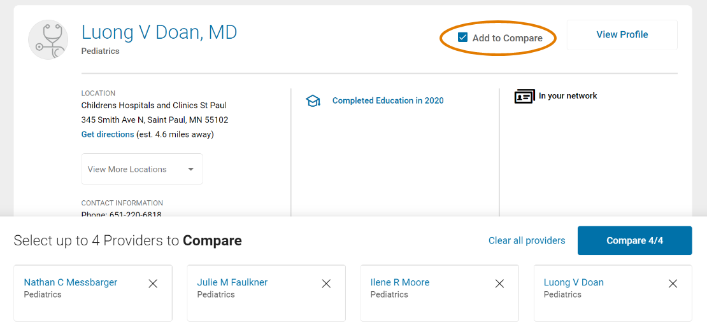Remove Julie M Faulkner from compare
This screenshot has height=328, width=707.
326,284
